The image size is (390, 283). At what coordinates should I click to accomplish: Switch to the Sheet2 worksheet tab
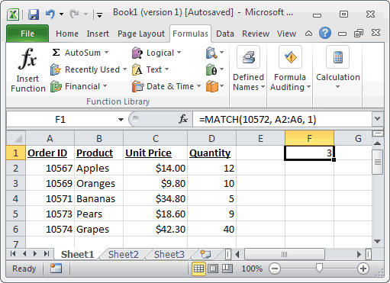coord(124,254)
